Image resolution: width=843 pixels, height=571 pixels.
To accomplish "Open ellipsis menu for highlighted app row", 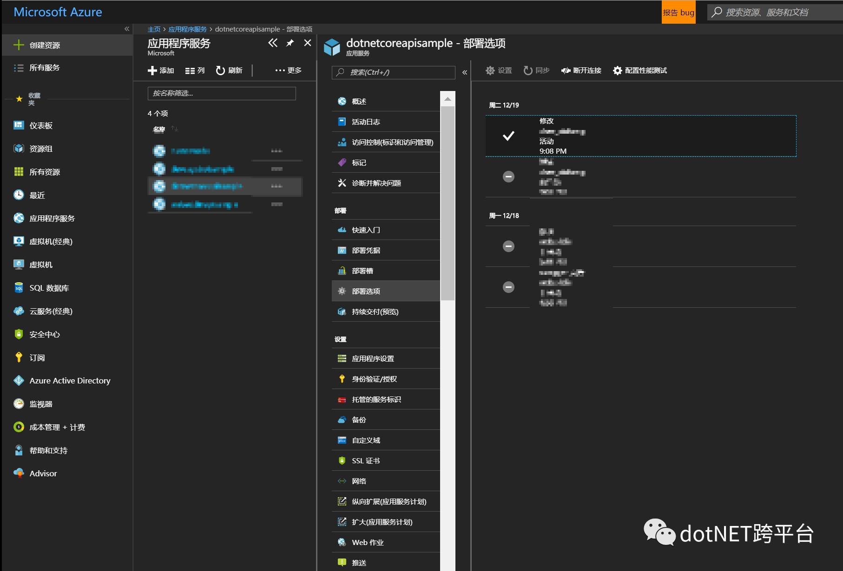I will point(277,186).
